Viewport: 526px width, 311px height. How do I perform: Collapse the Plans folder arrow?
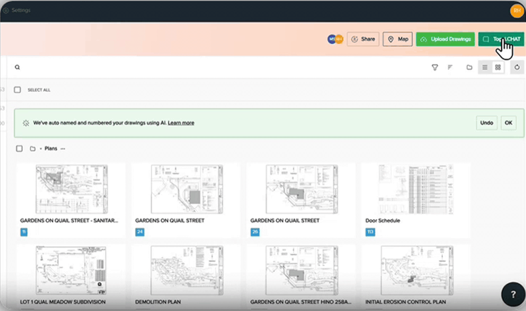click(x=40, y=149)
